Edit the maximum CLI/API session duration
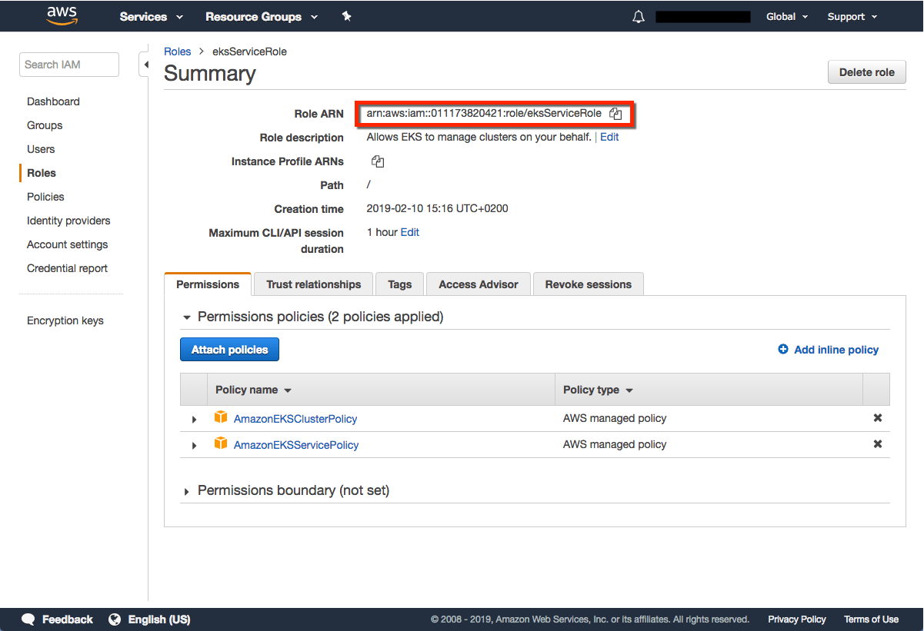This screenshot has height=631, width=924. click(410, 232)
